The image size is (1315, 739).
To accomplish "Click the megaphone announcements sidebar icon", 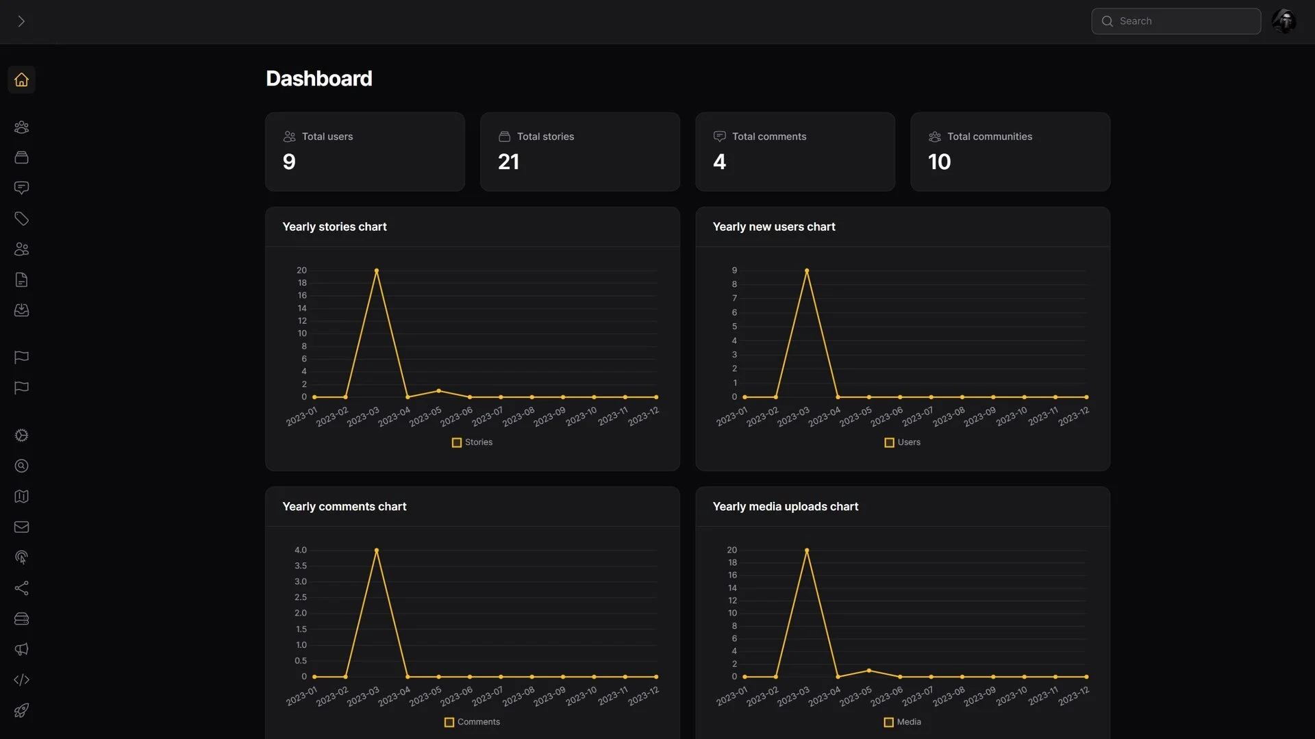I will point(21,649).
